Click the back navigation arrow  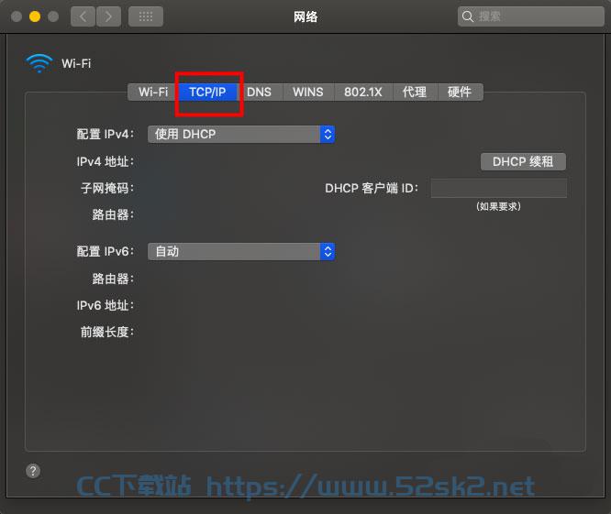[83, 16]
